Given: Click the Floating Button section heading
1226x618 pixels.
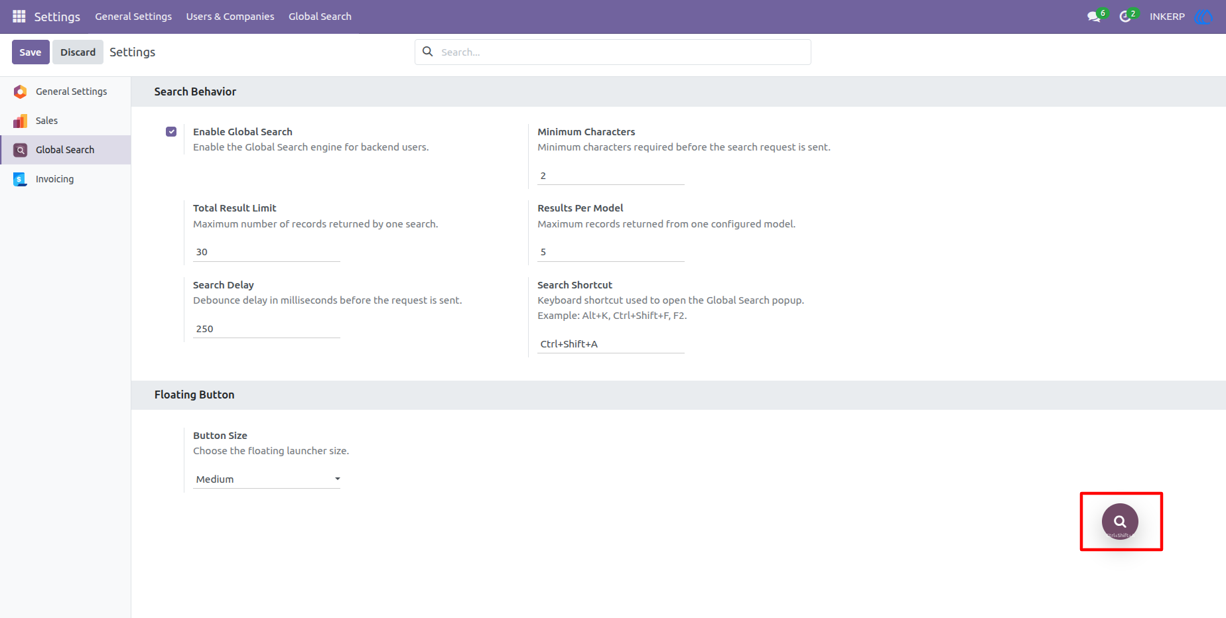Looking at the screenshot, I should pyautogui.click(x=194, y=395).
